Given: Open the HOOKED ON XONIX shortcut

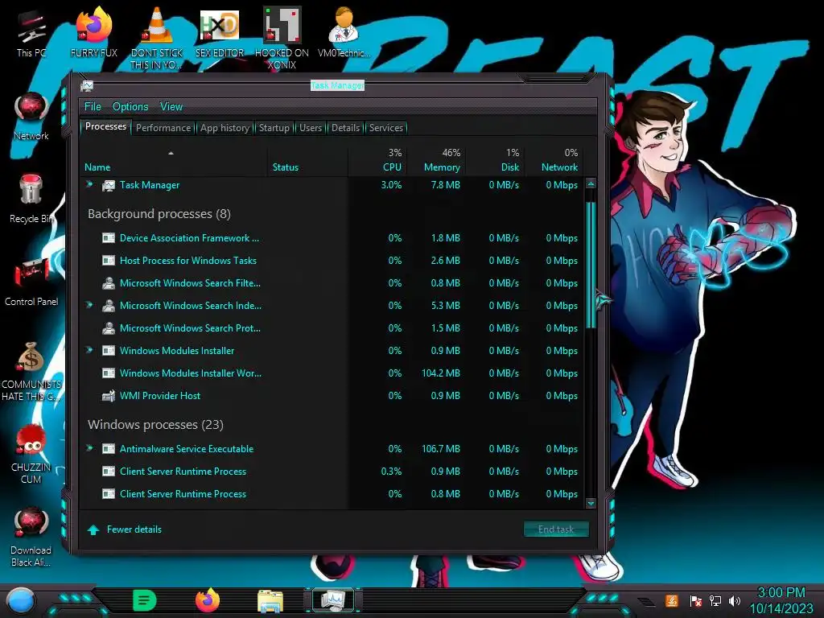Looking at the screenshot, I should pyautogui.click(x=282, y=38).
